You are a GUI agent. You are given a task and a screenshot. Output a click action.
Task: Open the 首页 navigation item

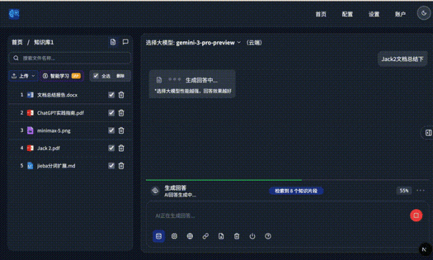coord(321,14)
